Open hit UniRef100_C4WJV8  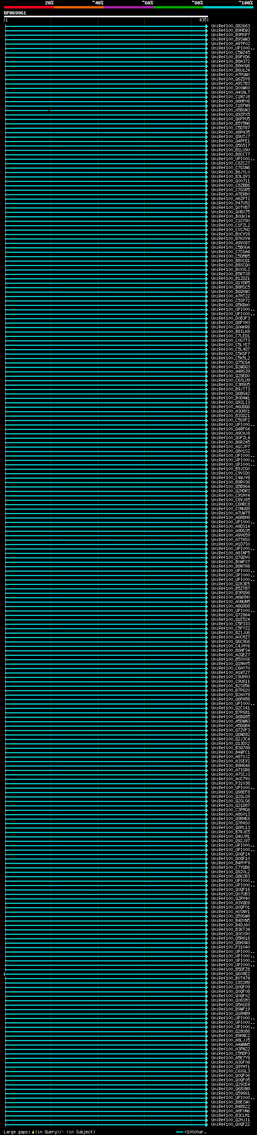(230, 478)
